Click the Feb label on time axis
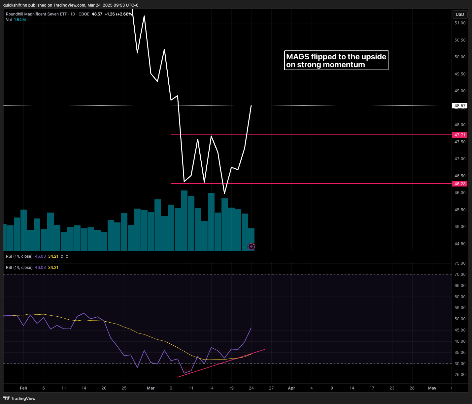 (23, 388)
